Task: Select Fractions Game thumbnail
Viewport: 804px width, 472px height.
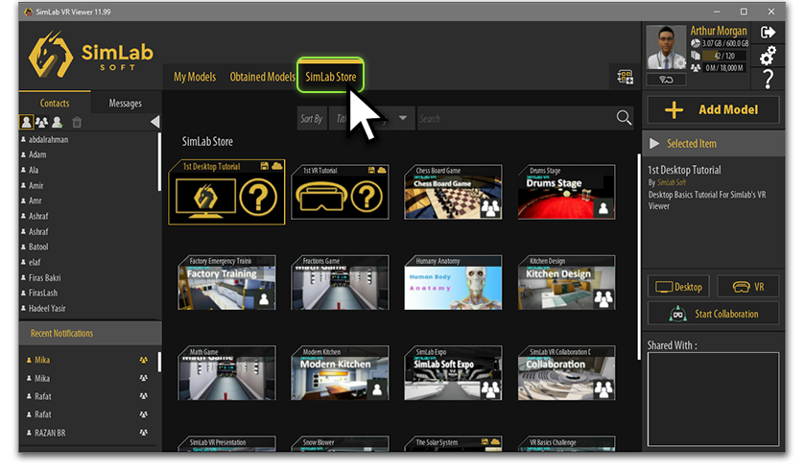Action: 340,282
